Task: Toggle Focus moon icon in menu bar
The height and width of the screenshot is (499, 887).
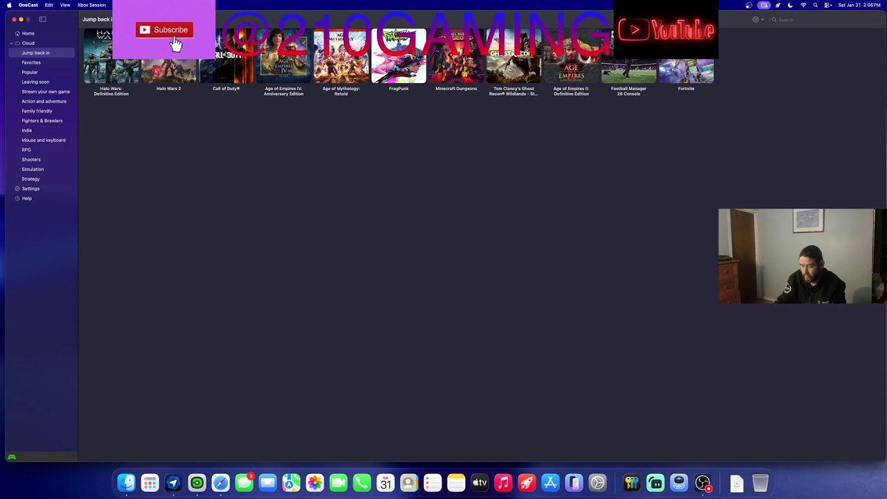Action: (790, 5)
